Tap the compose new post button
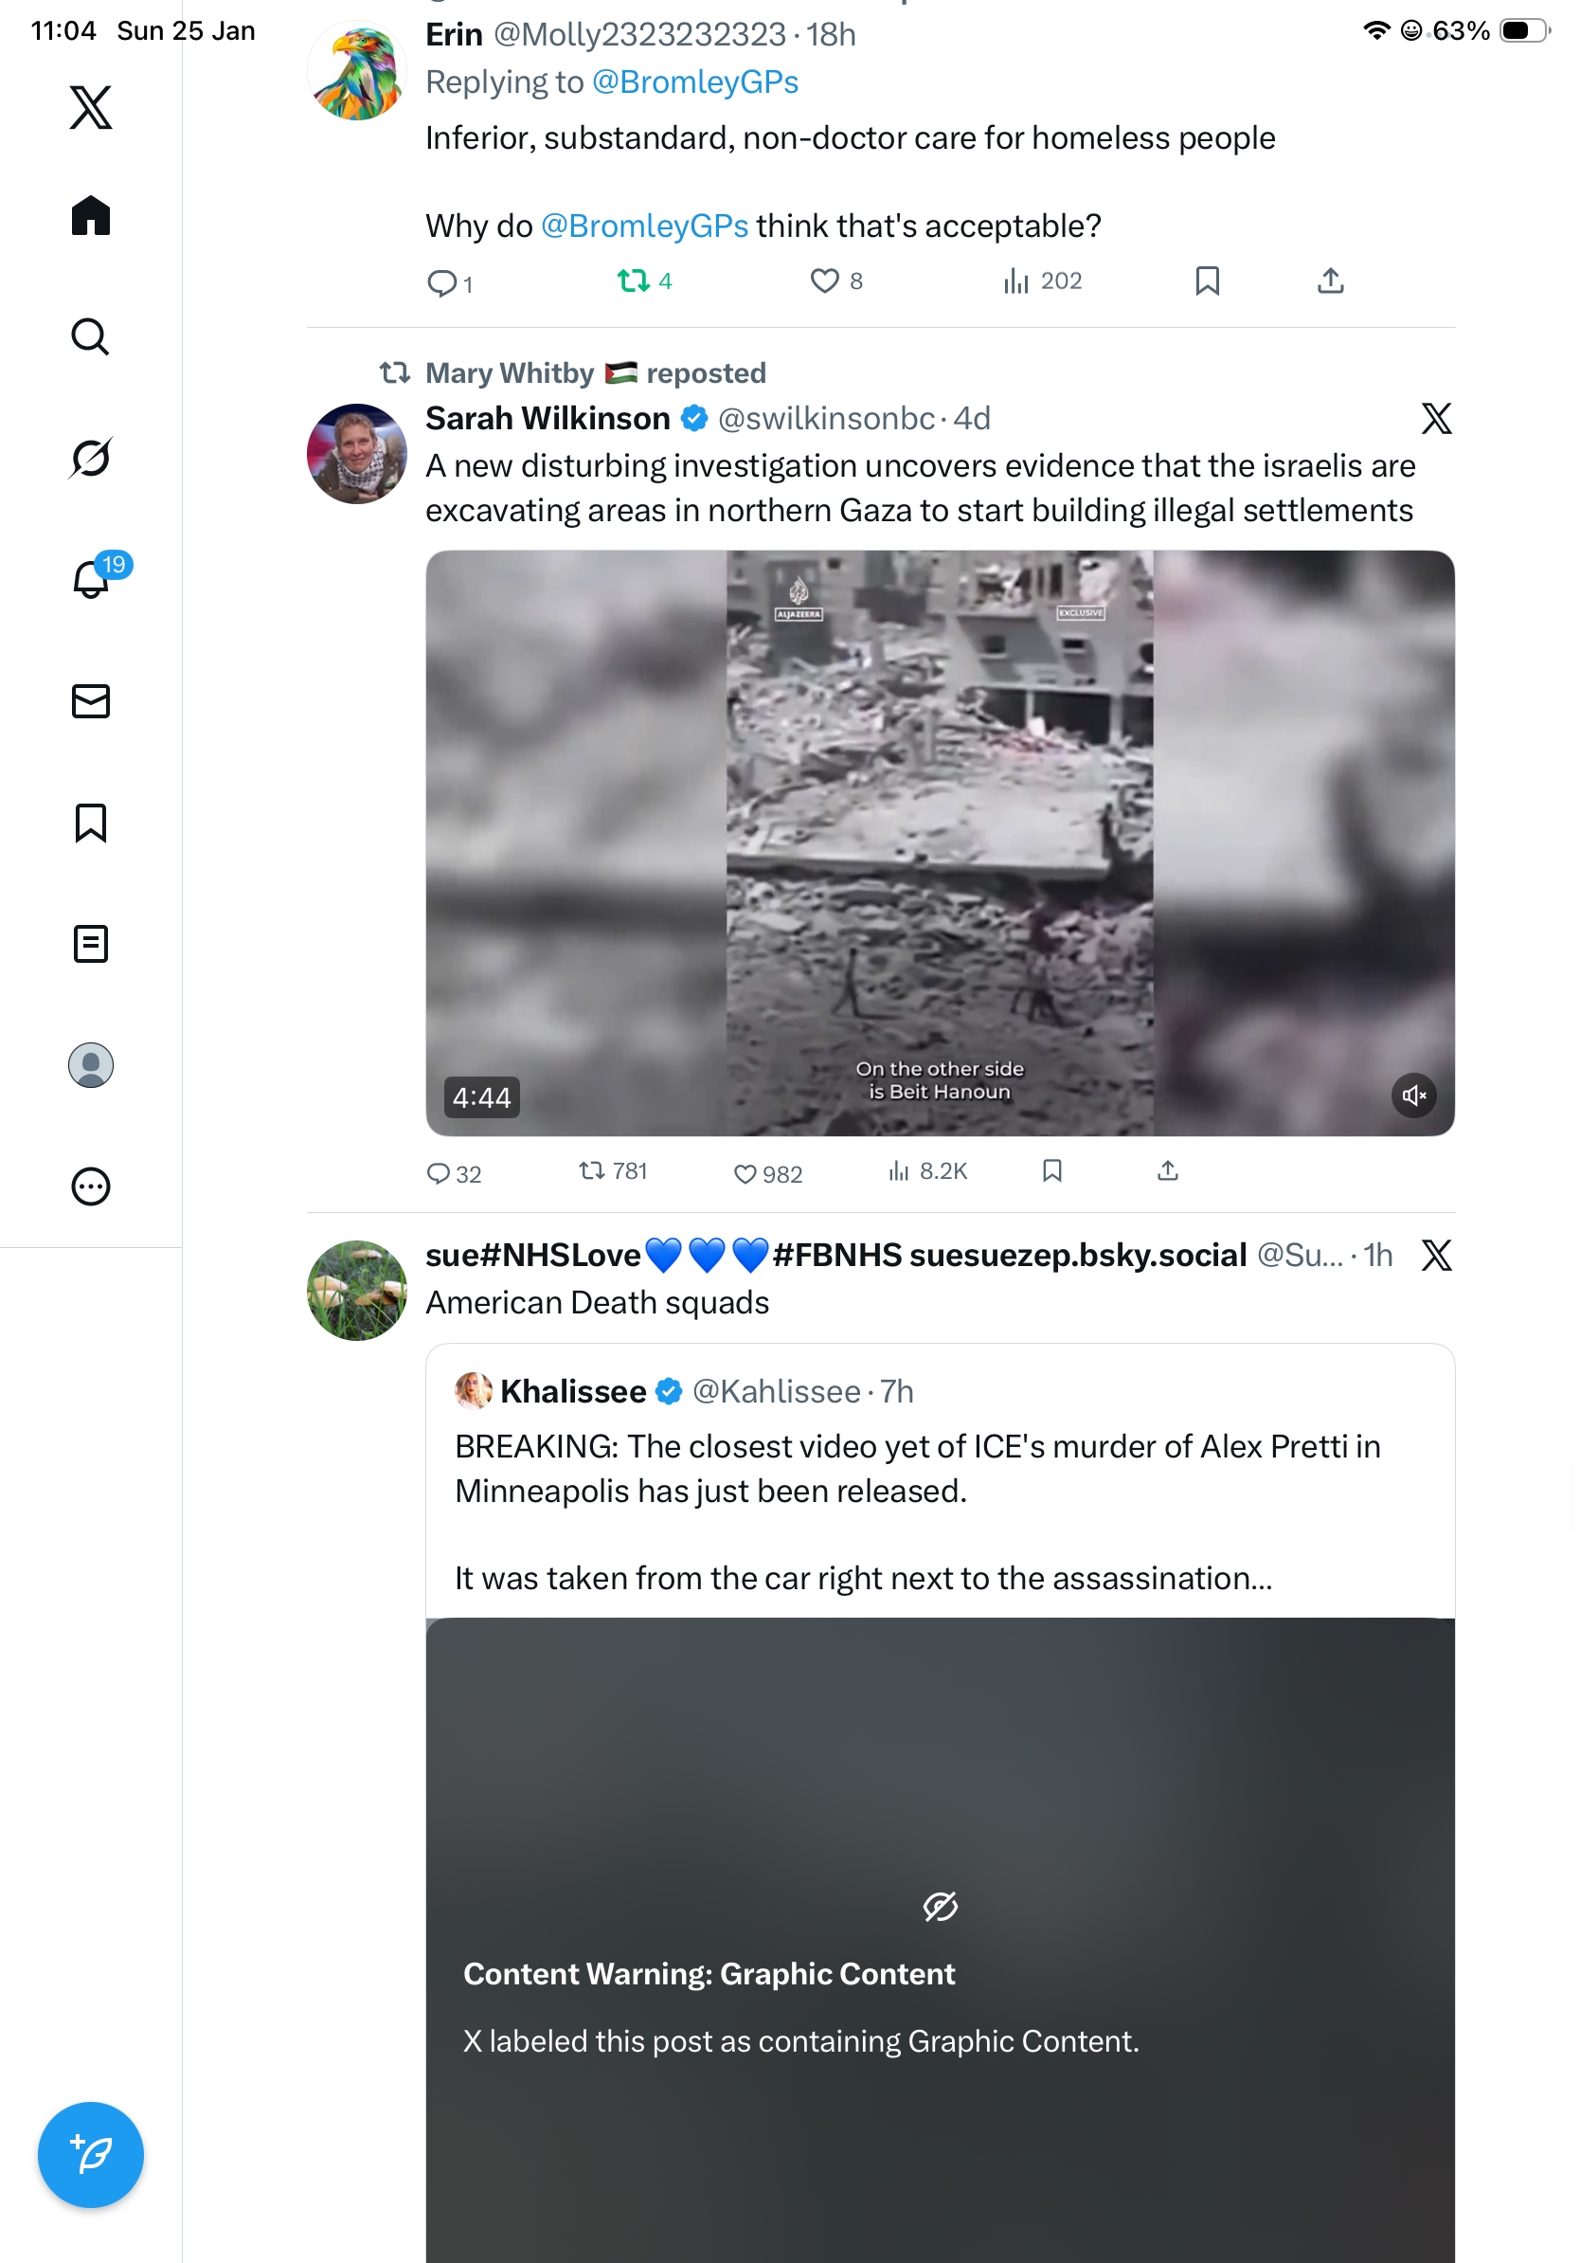This screenshot has height=2263, width=1580. coord(91,2154)
